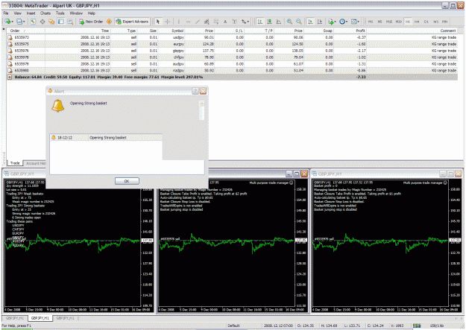Screen dimensions: 466x330
Task: Switch chart to line chart mode
Action: click(279, 22)
